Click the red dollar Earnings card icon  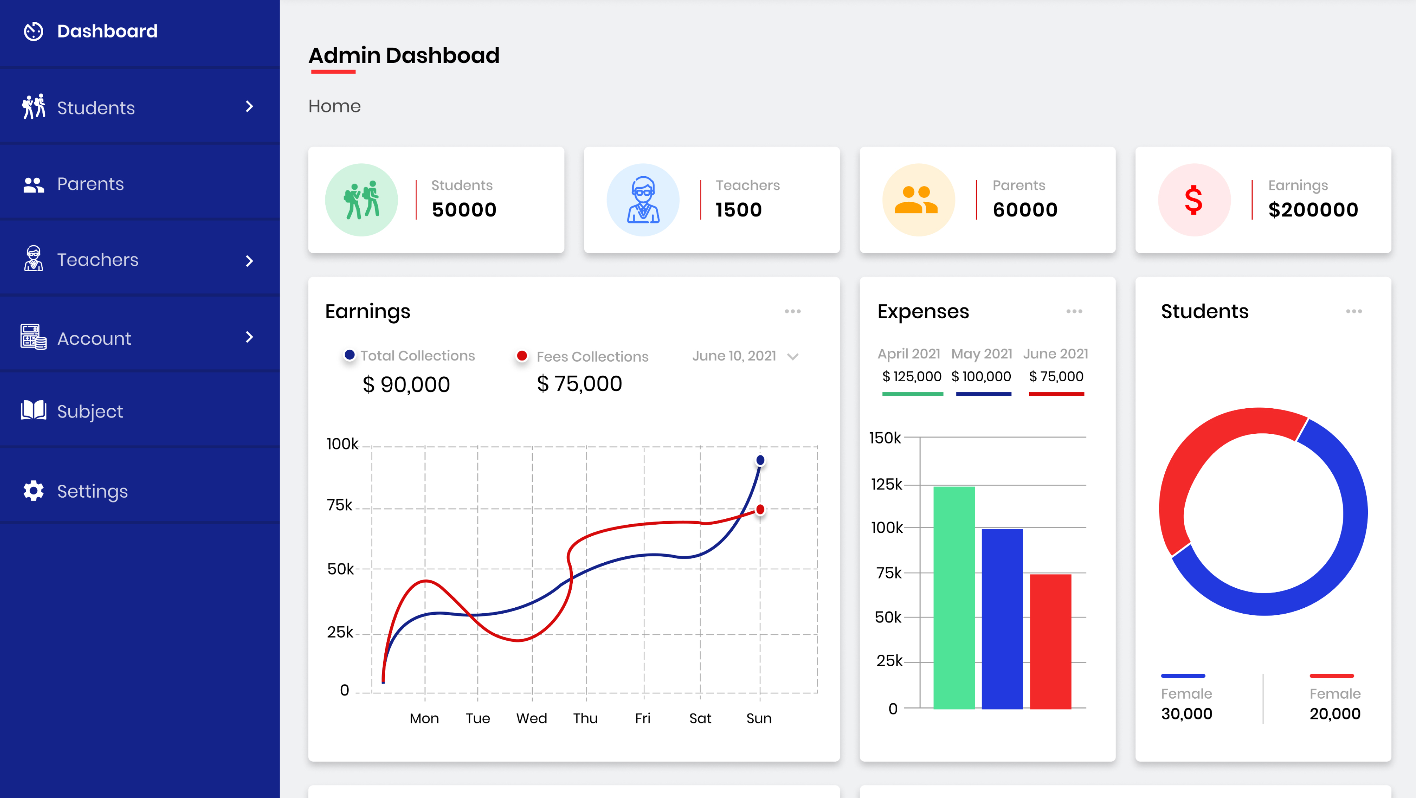coord(1193,200)
